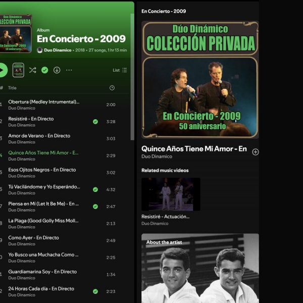This screenshot has height=303, width=303.
Task: Click the green Play button
Action: pyautogui.click(x=2, y=70)
